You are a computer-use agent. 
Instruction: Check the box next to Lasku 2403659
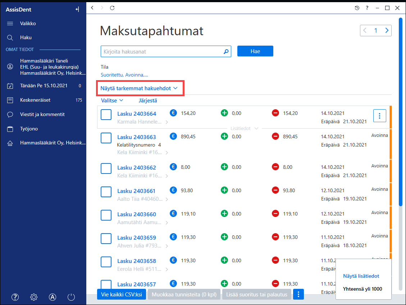106,239
